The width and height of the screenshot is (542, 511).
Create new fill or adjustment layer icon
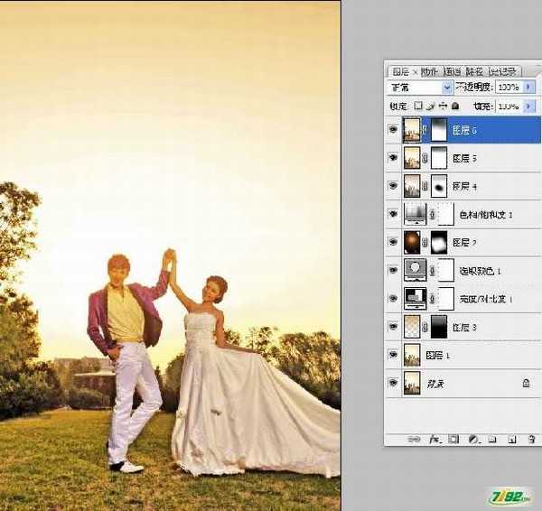click(473, 439)
